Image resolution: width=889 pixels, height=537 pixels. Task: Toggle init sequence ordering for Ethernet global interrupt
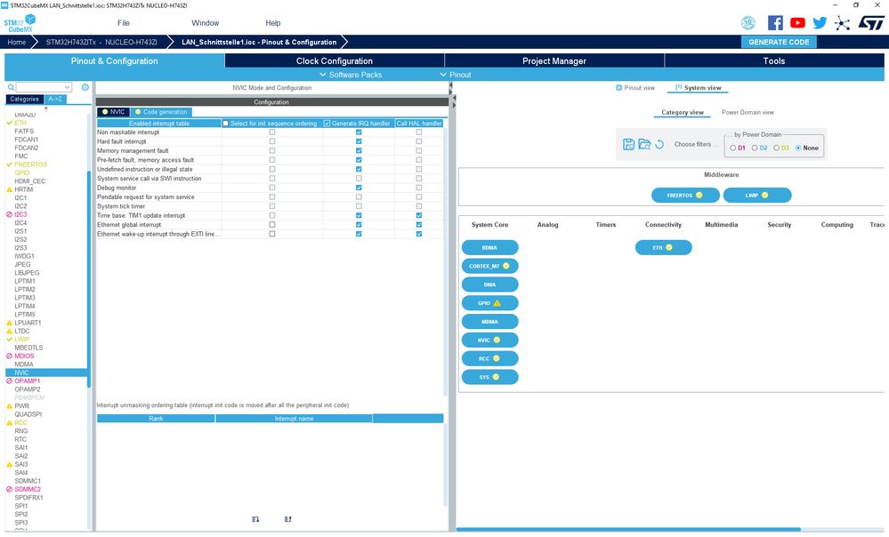click(x=272, y=225)
